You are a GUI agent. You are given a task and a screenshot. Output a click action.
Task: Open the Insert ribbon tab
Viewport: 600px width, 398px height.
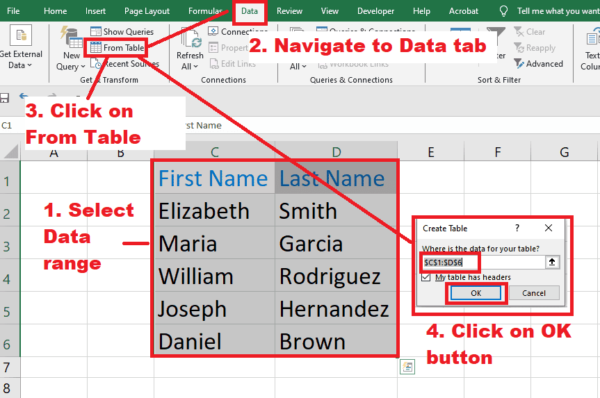click(95, 11)
